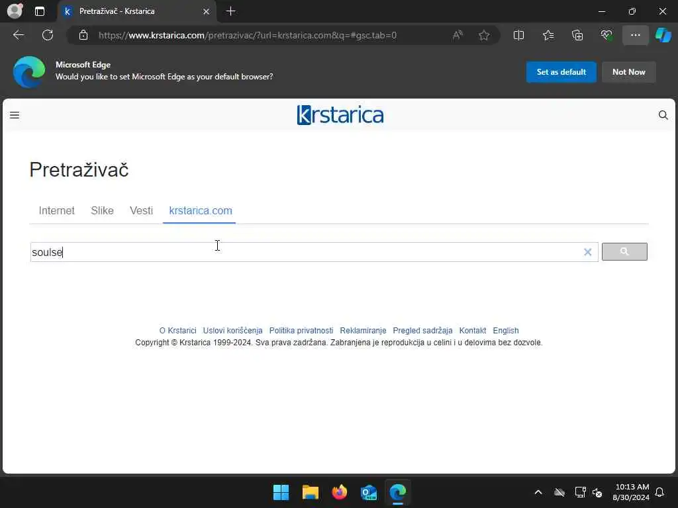Click the address bar URL

[x=248, y=36]
